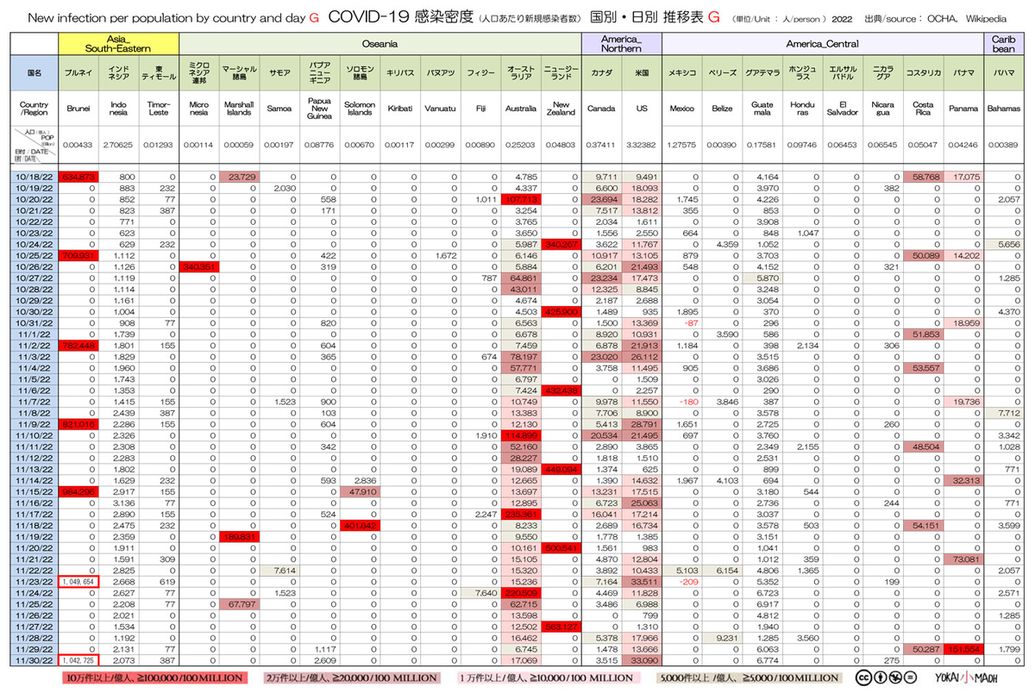Screen dimensions: 1035x693
Task: Click Marshall Islands cell 23,729
Action: pos(239,177)
